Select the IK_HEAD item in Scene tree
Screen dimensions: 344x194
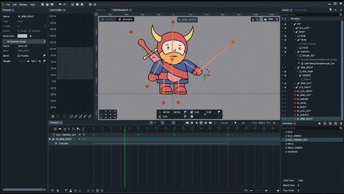click(x=302, y=103)
